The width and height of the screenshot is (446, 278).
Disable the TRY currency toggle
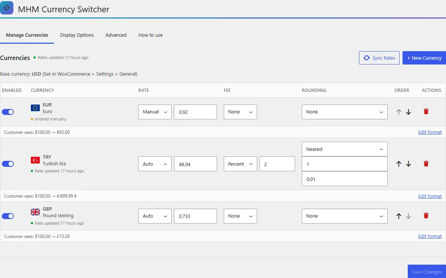8,164
